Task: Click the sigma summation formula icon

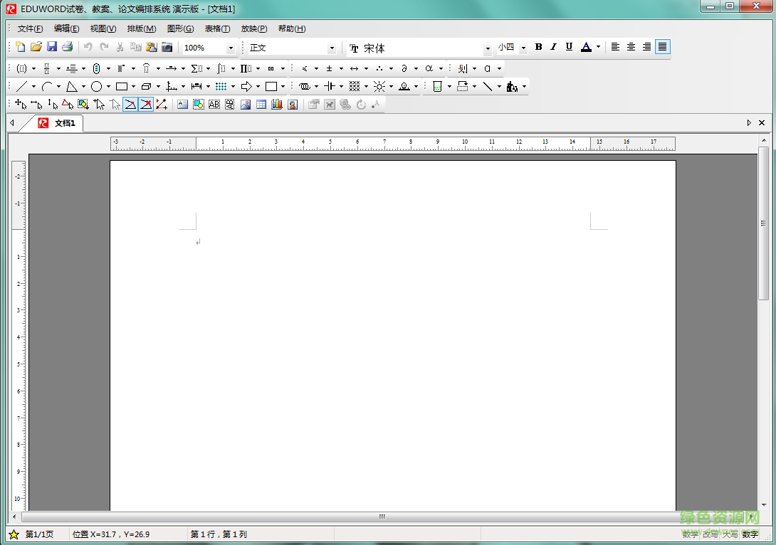Action: pyautogui.click(x=196, y=68)
